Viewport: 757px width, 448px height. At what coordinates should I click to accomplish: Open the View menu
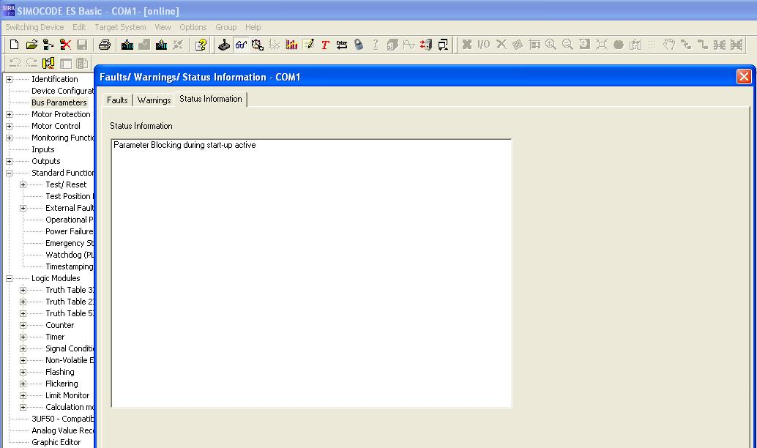tap(163, 28)
